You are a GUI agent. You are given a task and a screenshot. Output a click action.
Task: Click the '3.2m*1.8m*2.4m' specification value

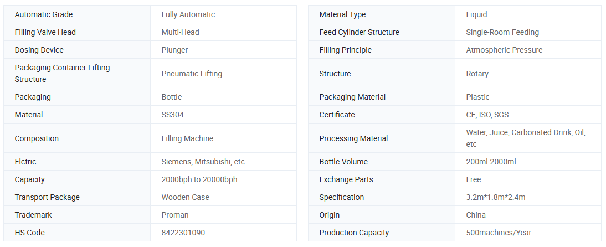click(x=496, y=197)
